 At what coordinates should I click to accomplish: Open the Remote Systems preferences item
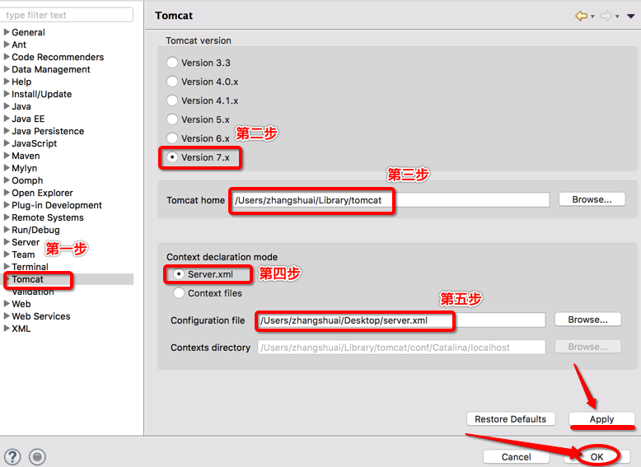pos(48,217)
